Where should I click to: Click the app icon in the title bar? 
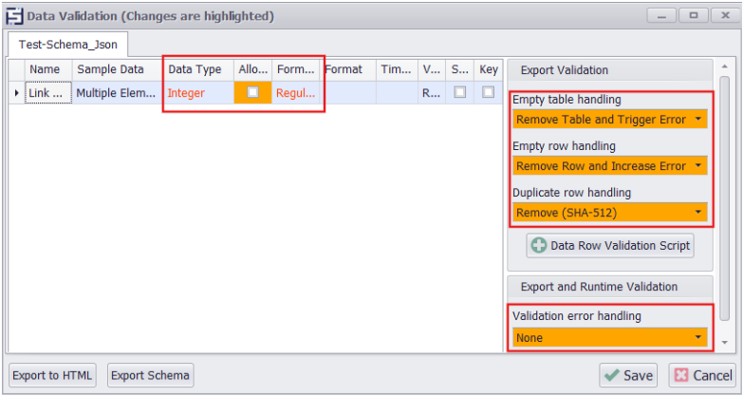click(14, 16)
